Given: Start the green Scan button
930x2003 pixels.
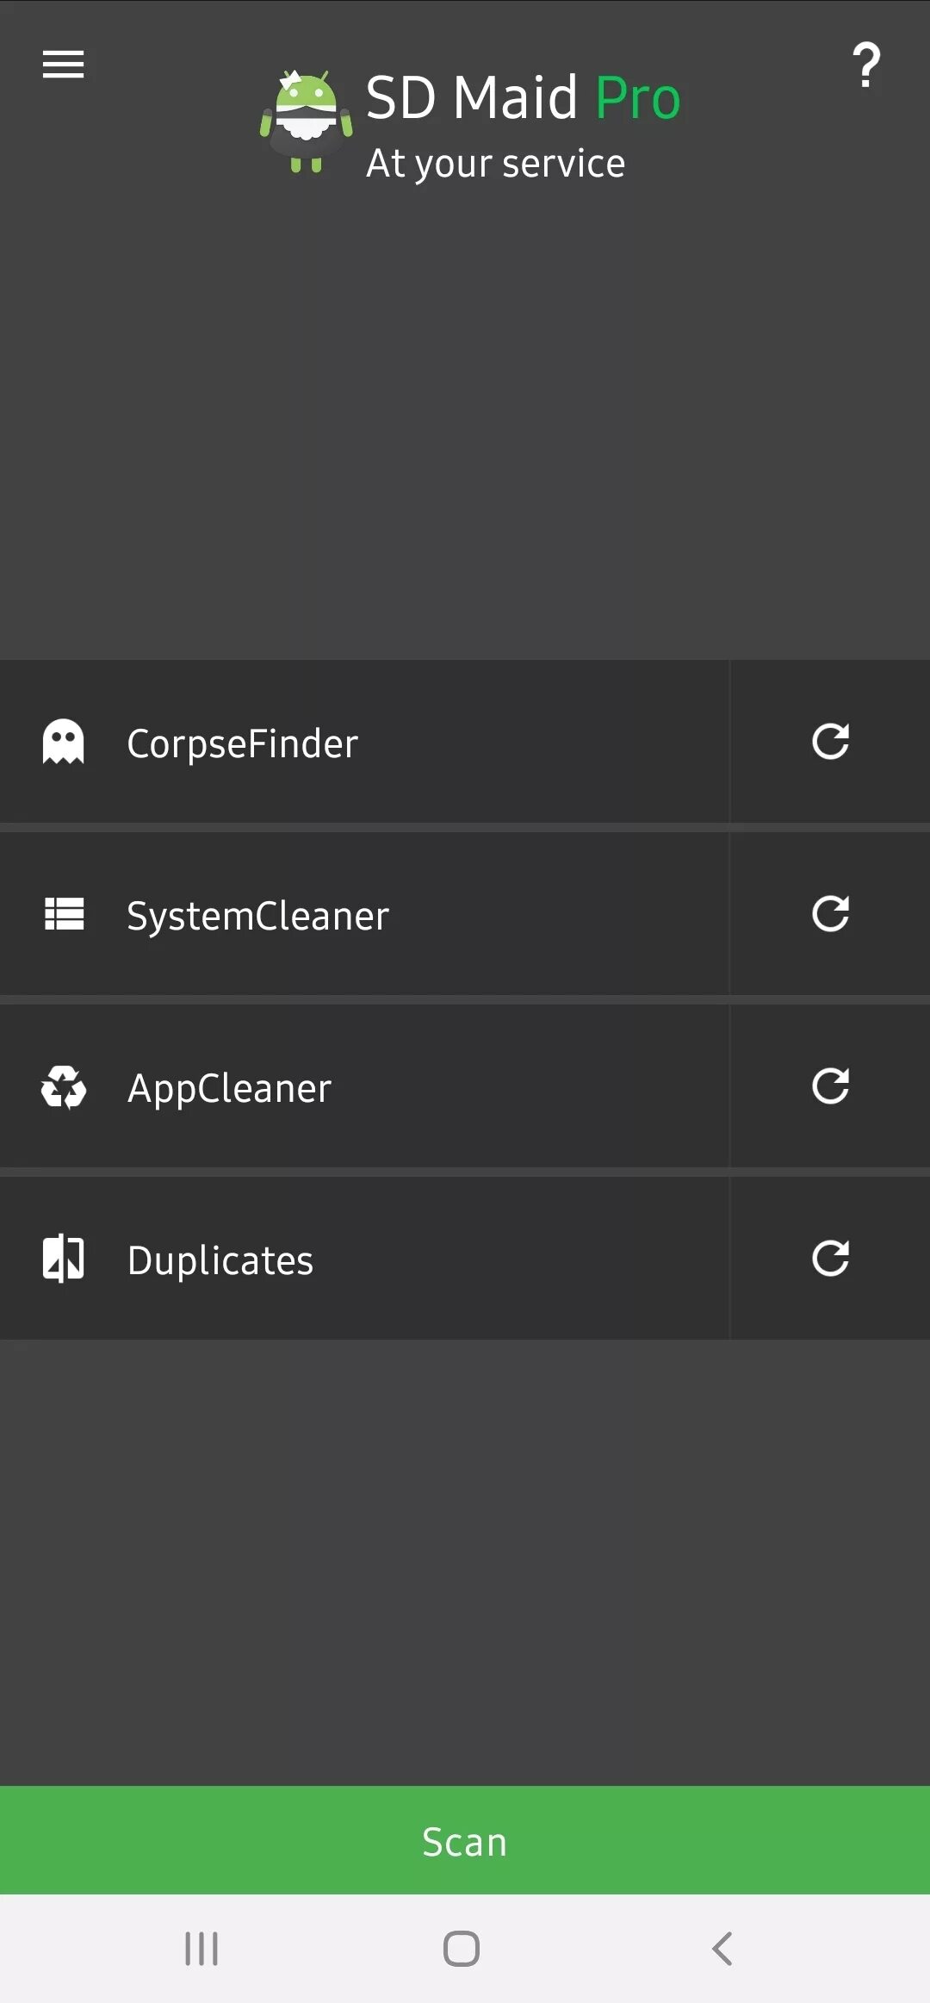Looking at the screenshot, I should (x=465, y=1841).
